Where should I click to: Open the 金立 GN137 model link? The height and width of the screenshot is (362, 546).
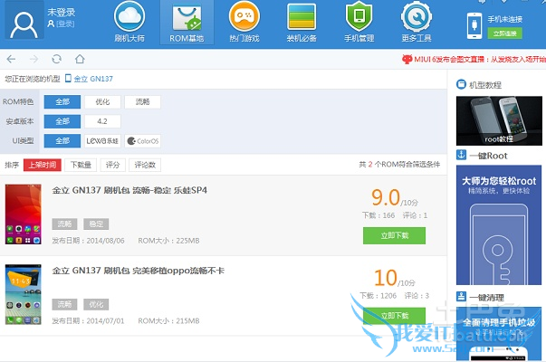pyautogui.click(x=93, y=79)
